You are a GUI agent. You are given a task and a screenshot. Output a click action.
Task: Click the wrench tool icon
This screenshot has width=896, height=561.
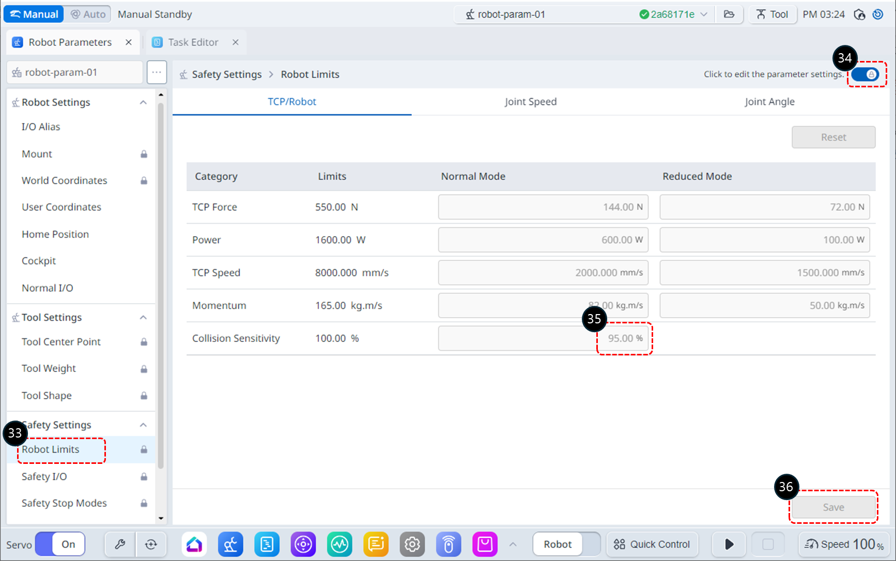pos(120,544)
